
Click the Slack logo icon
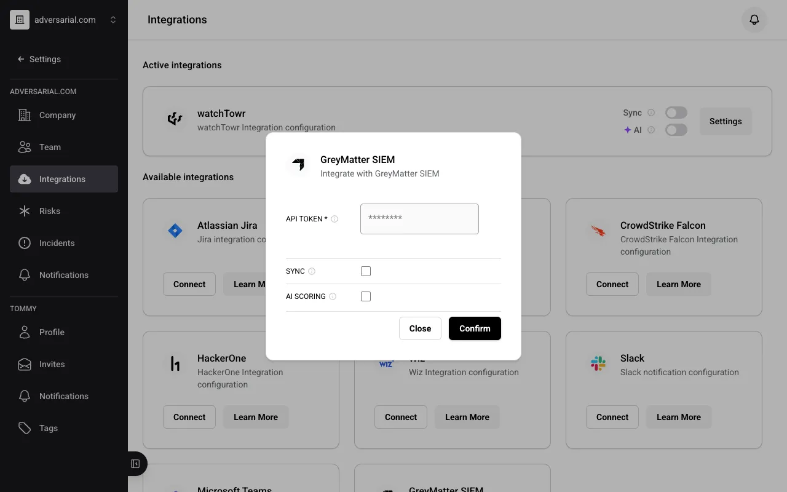click(598, 364)
